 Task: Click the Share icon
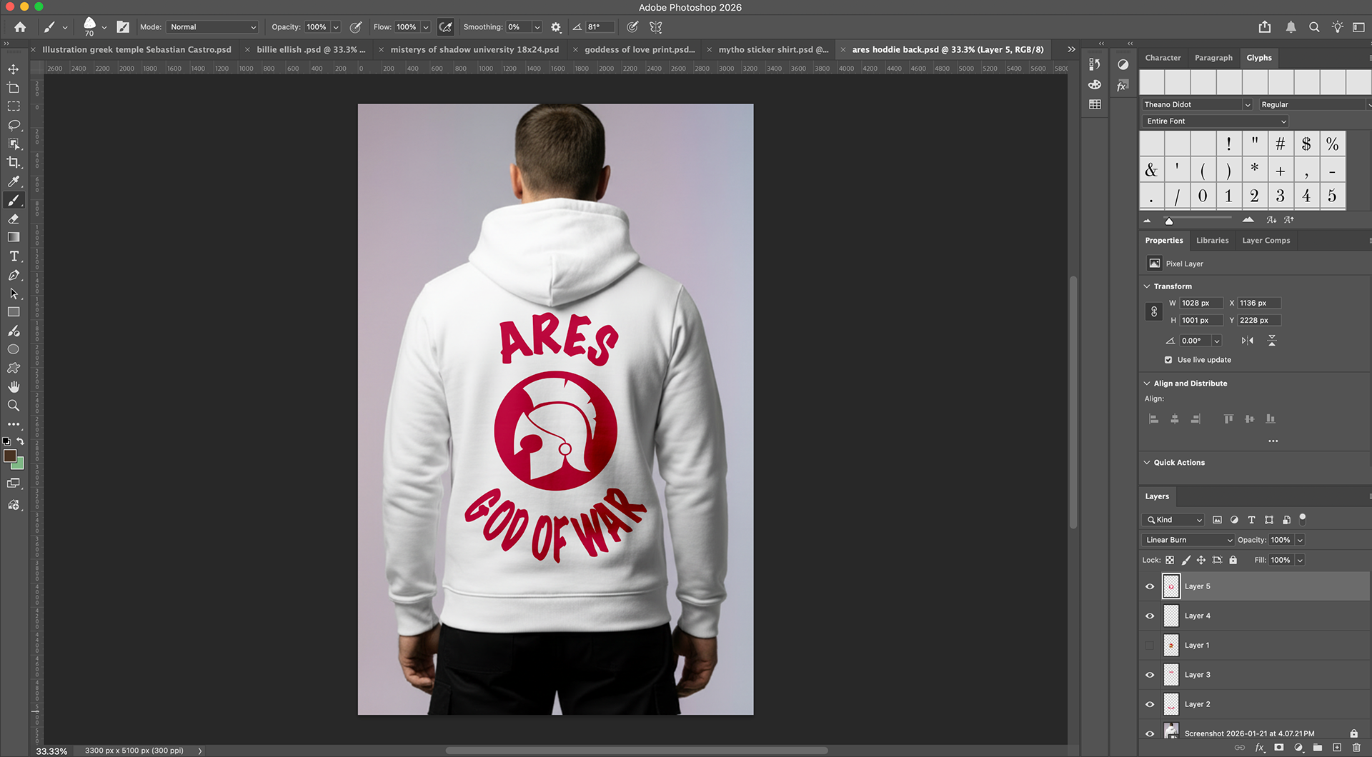coord(1265,27)
